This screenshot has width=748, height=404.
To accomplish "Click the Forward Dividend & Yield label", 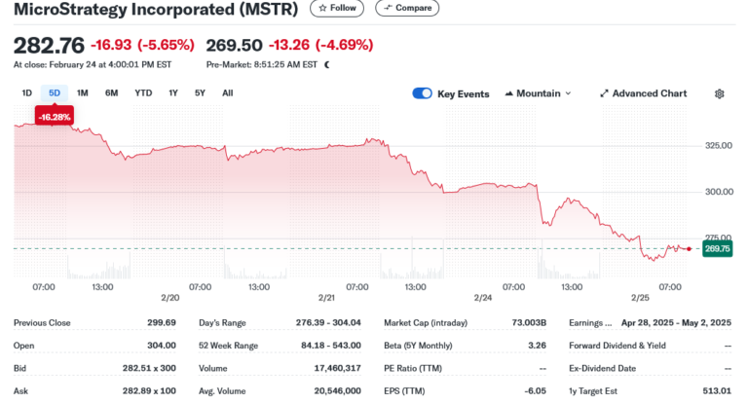I will [x=617, y=346].
